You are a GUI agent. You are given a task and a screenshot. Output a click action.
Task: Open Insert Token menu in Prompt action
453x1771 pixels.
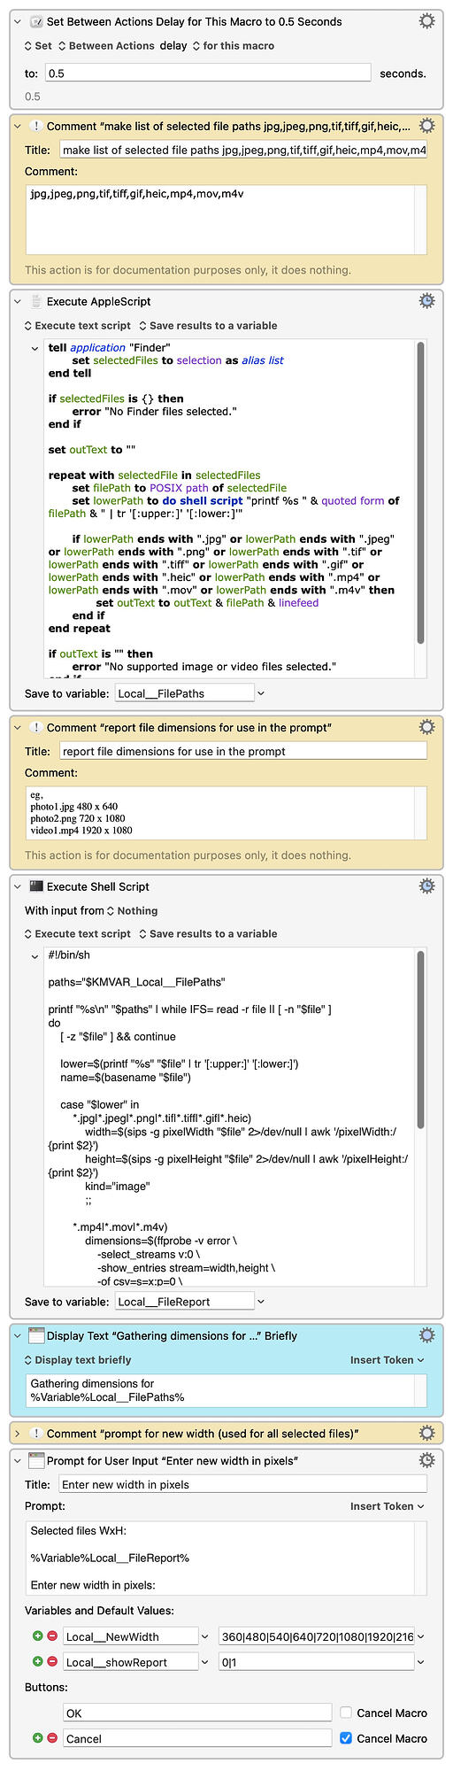coord(388,1506)
